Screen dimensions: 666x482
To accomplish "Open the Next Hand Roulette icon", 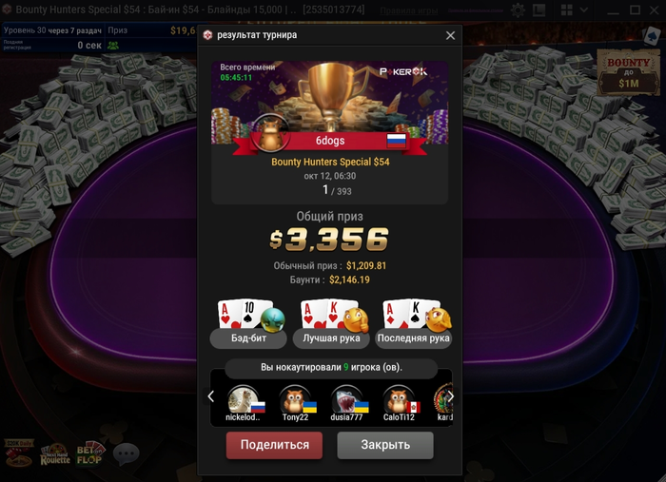I will pyautogui.click(x=55, y=454).
